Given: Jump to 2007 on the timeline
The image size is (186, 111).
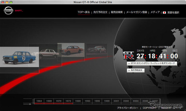Looking at the screenshot, I should click(155, 101).
